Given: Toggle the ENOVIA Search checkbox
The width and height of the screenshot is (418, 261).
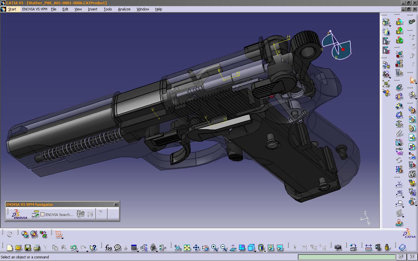Looking at the screenshot, I should [42, 215].
